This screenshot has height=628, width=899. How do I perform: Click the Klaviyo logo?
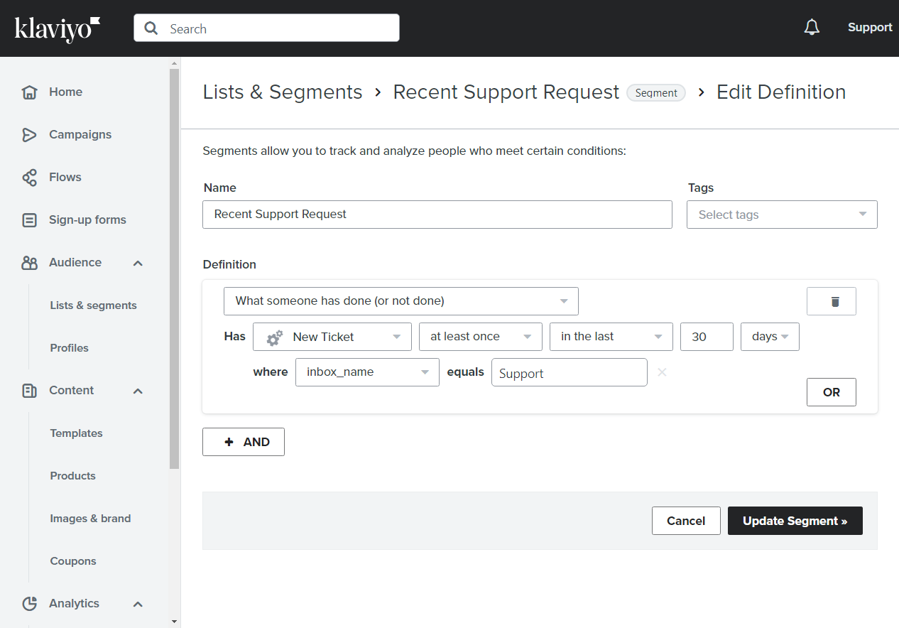[x=58, y=28]
